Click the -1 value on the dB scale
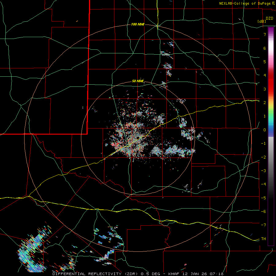Viewport: 276px width, 276px height. click(263, 144)
